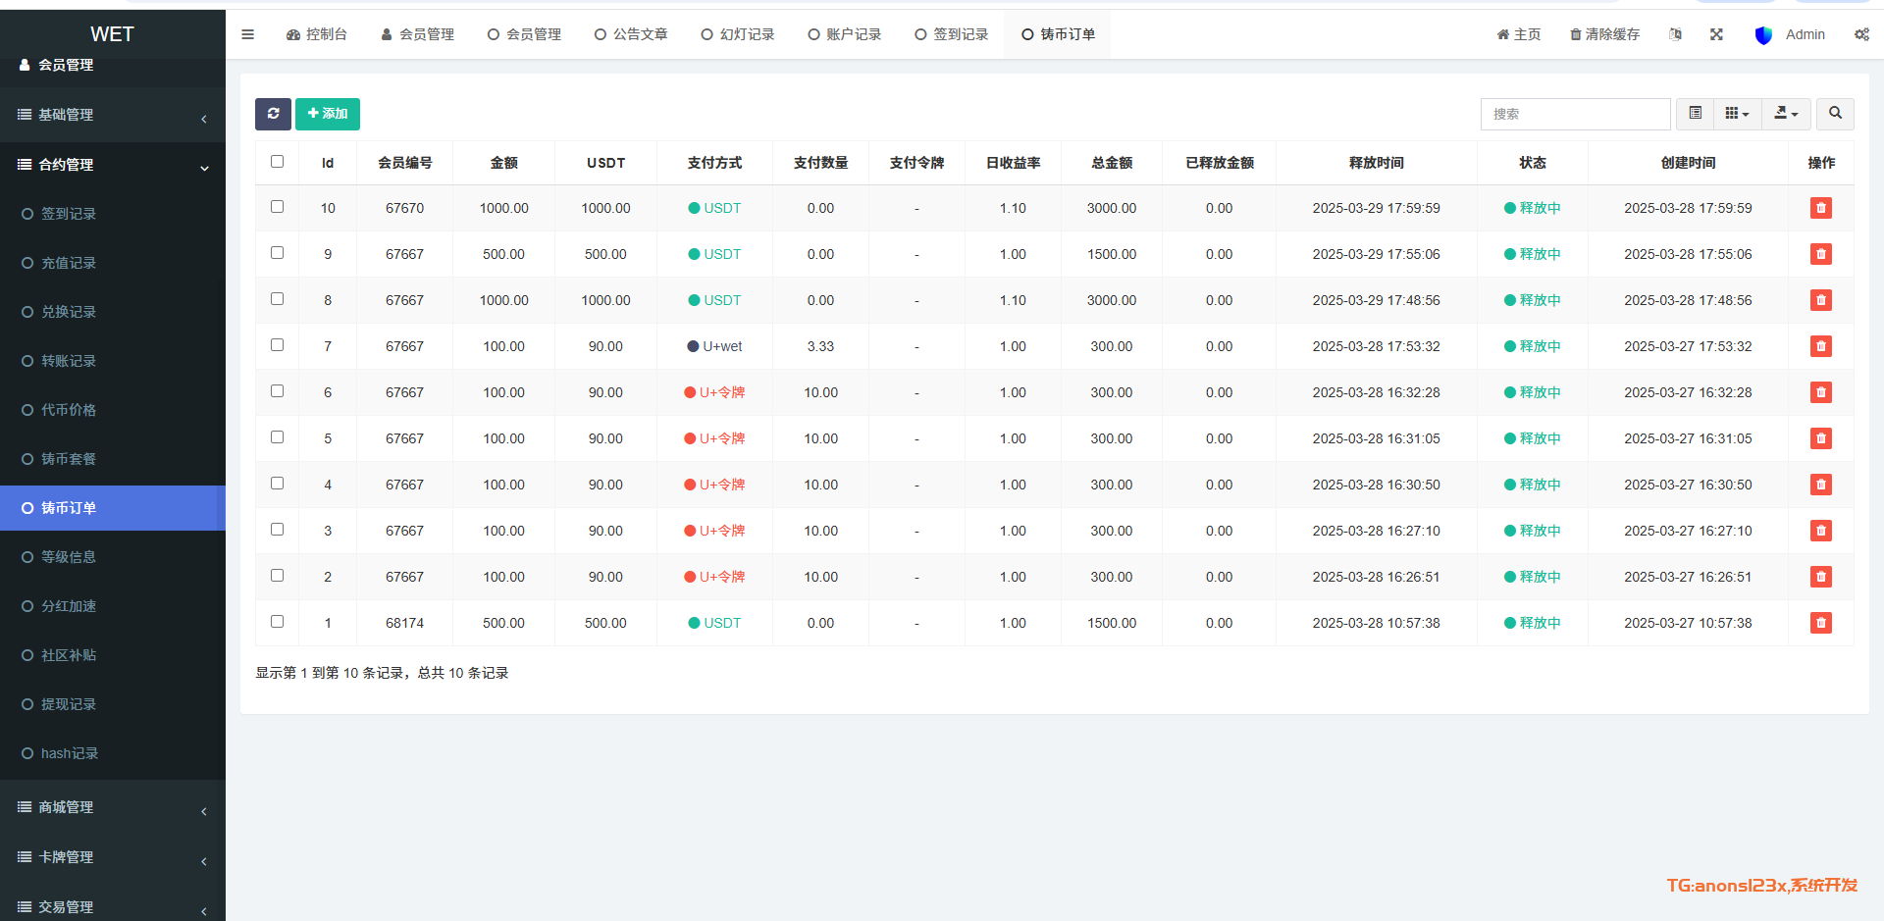
Task: Switch to the 控制台 tab
Action: click(317, 34)
